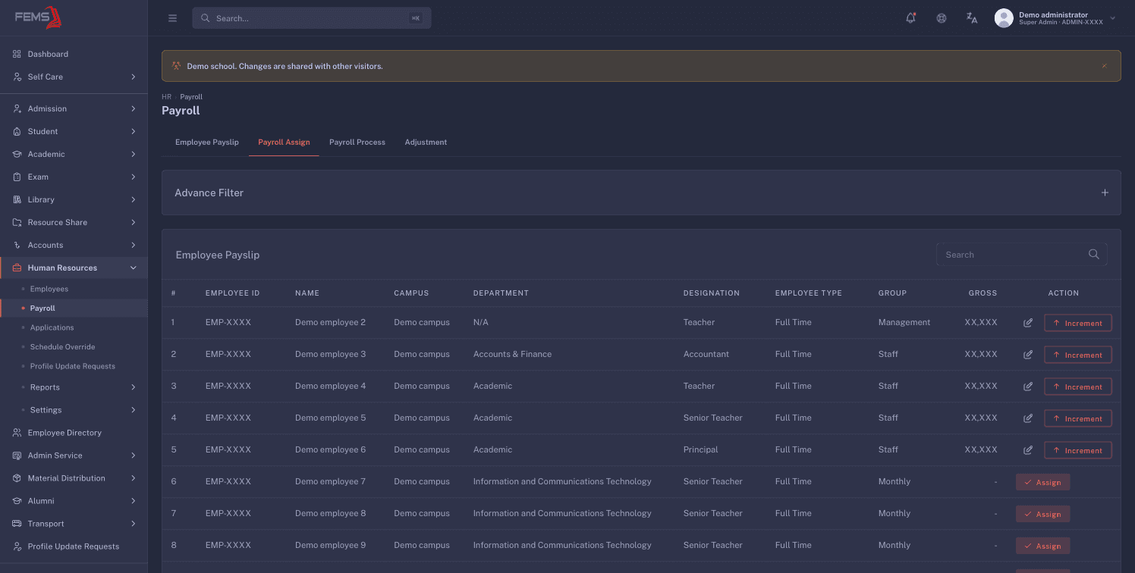Click the Principal designation cell
Viewport: 1135px width, 573px height.
(700, 450)
